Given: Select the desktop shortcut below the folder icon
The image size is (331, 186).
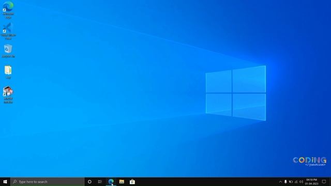Looking at the screenshot, I should point(8,95).
